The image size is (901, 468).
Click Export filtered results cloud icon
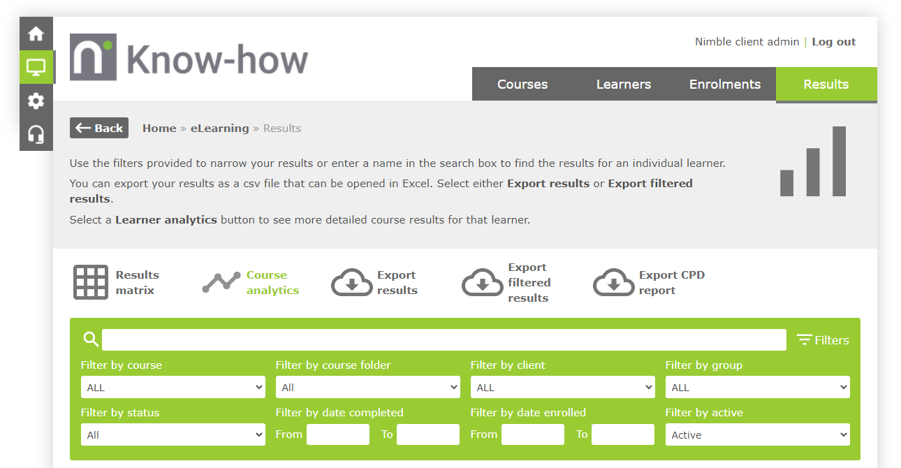pos(482,282)
